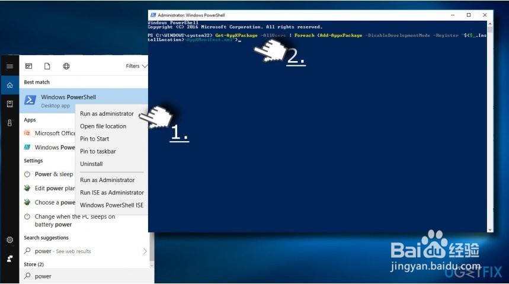Image resolution: width=509 pixels, height=284 pixels.
Task: Close the PowerShell window
Action: (485, 15)
